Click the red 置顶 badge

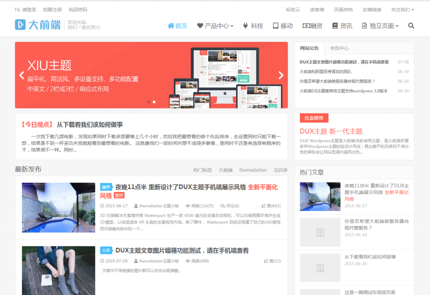pos(119,195)
